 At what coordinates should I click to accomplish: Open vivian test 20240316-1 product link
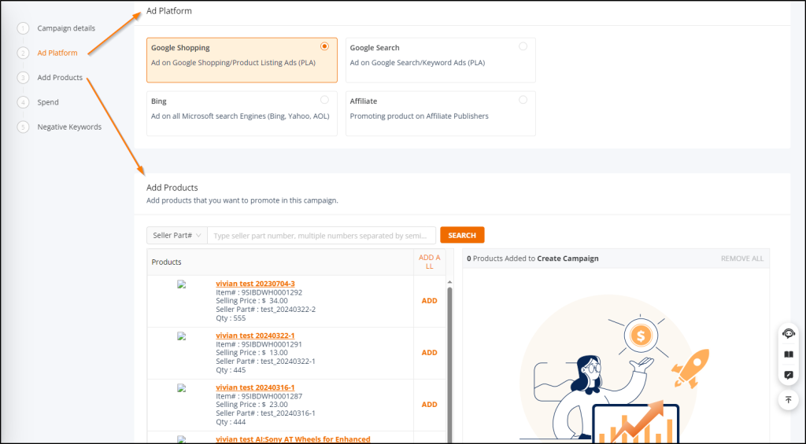pos(255,387)
